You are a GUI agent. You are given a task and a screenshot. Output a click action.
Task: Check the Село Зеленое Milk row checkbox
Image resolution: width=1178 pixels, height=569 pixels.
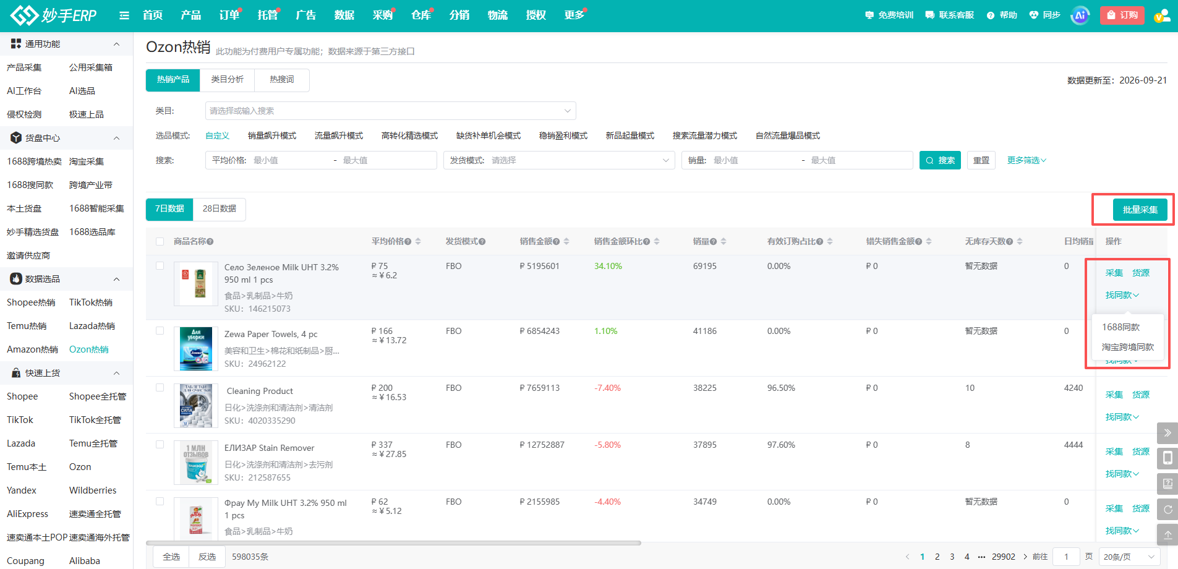pyautogui.click(x=160, y=266)
